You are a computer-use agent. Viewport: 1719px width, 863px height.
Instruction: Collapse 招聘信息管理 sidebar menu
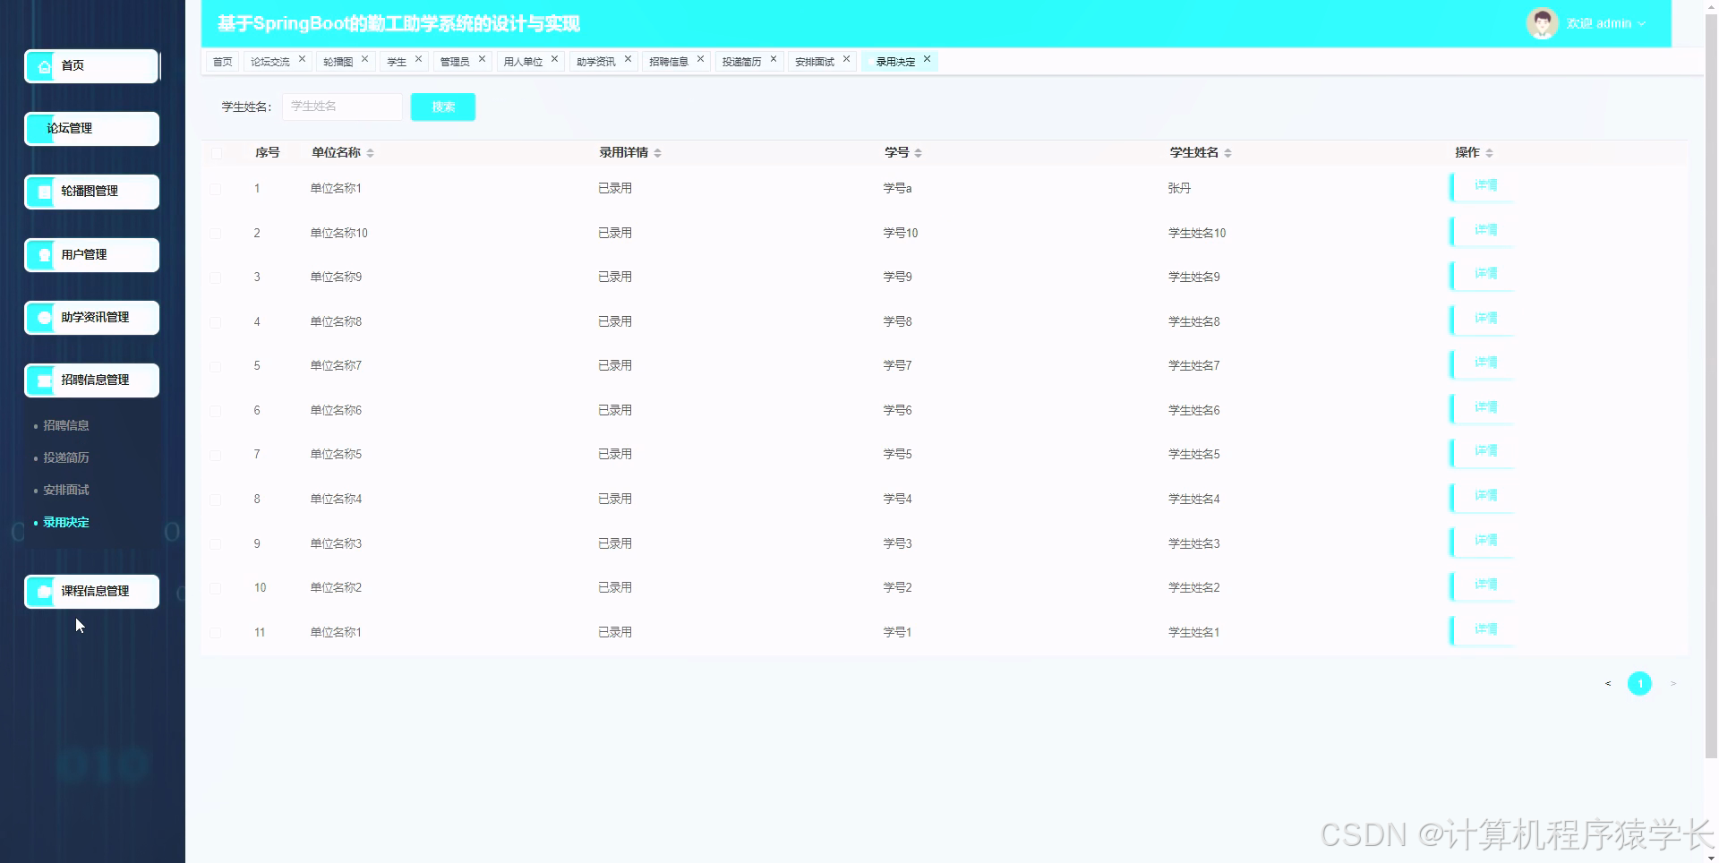tap(91, 380)
